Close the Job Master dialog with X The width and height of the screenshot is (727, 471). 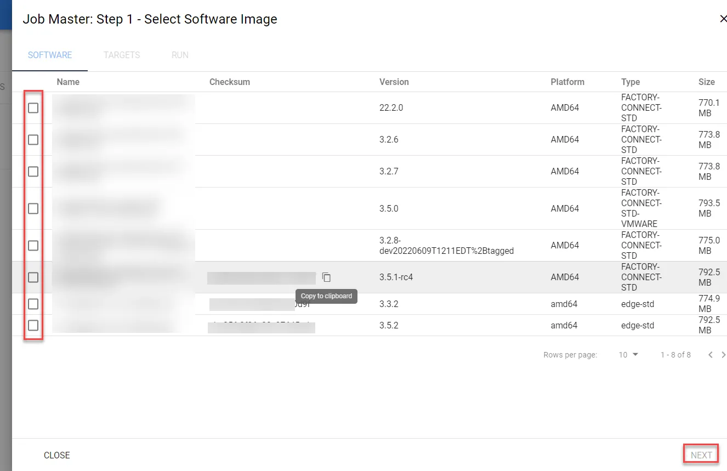tap(723, 19)
